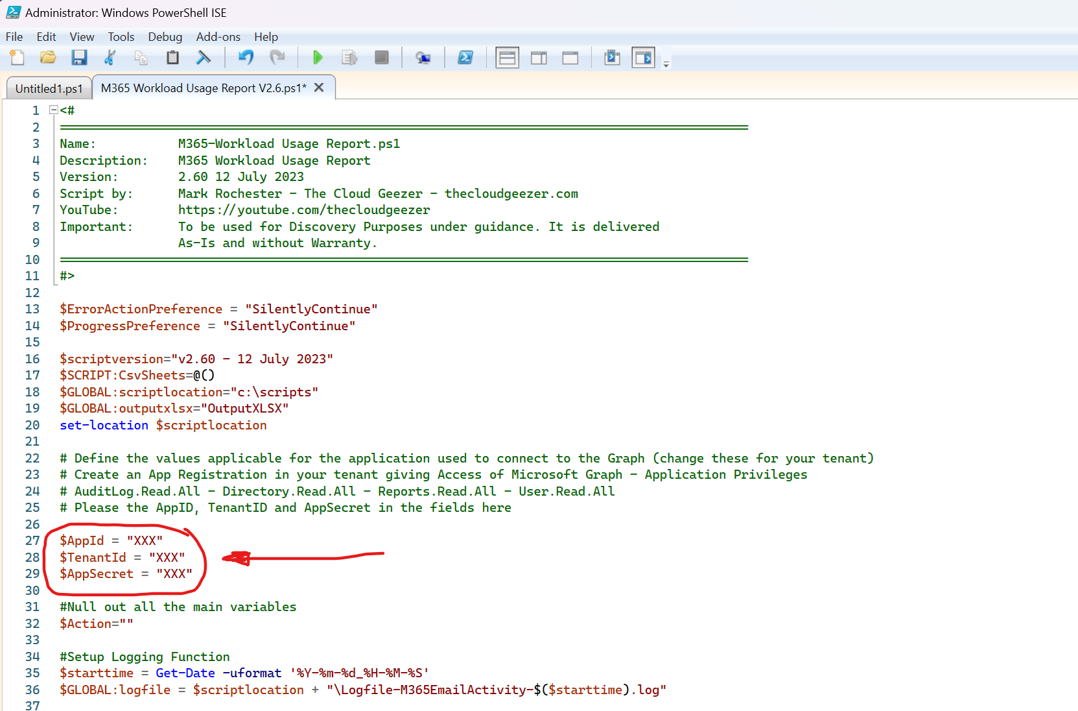1078x711 pixels.
Task: Click $Action variable on line 32
Action: coord(86,623)
